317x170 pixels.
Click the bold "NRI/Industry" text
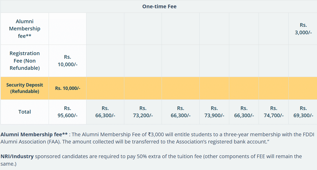point(17,156)
